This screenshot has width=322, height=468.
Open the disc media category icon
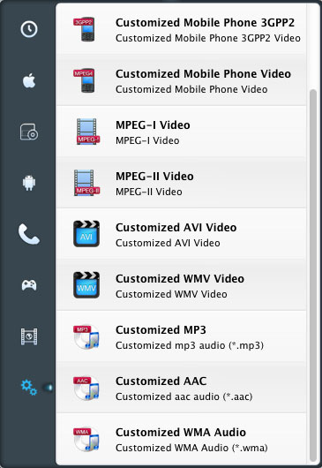tap(29, 132)
